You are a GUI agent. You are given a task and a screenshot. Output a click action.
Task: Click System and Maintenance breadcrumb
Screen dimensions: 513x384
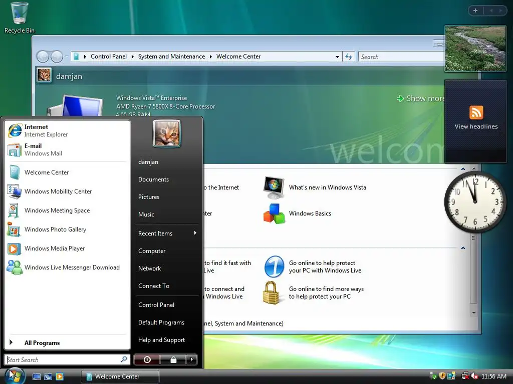pyautogui.click(x=171, y=56)
